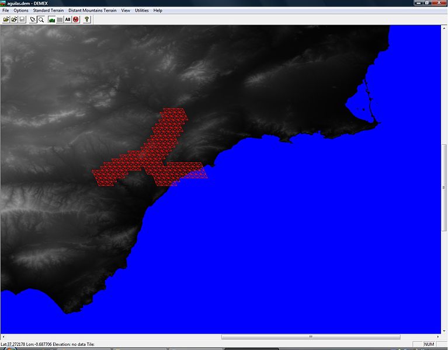The height and width of the screenshot is (350, 448).
Task: Click the red circular toolbar icon
Action: [x=76, y=19]
